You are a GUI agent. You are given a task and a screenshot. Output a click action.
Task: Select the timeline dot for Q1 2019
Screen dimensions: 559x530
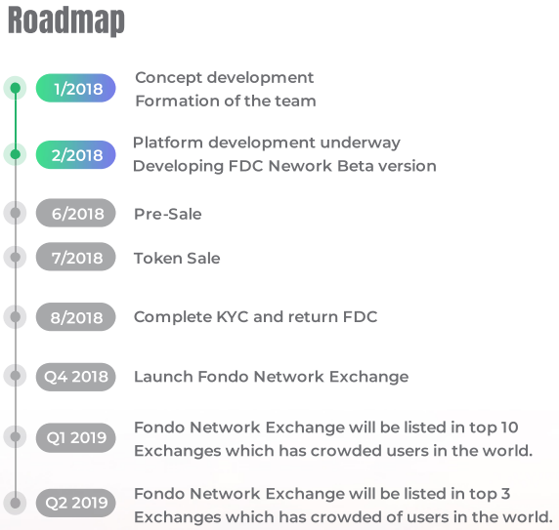pos(15,436)
